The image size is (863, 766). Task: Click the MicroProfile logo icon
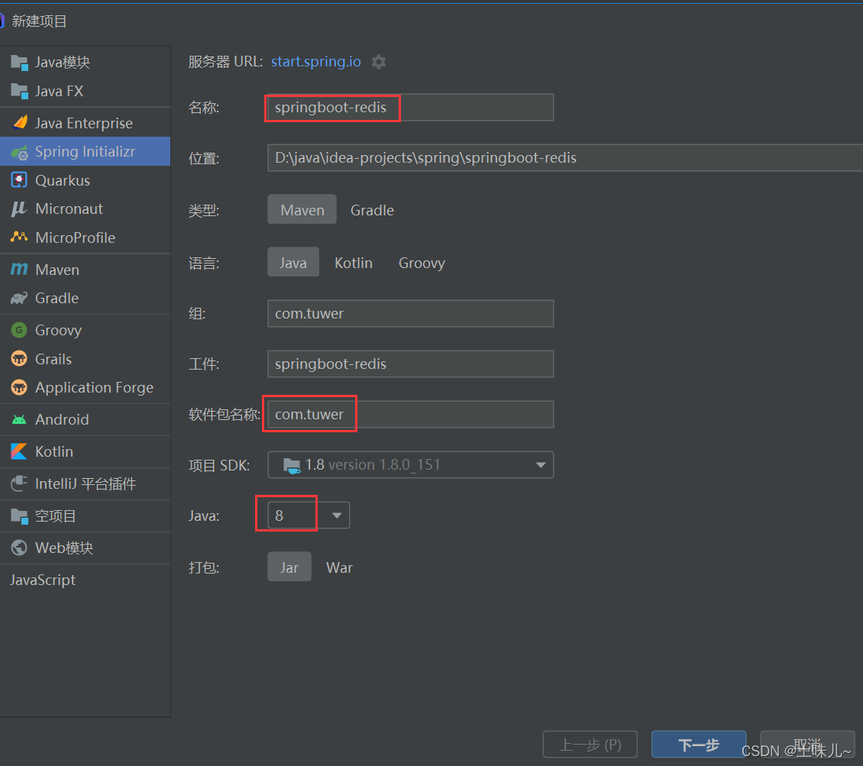[x=19, y=237]
